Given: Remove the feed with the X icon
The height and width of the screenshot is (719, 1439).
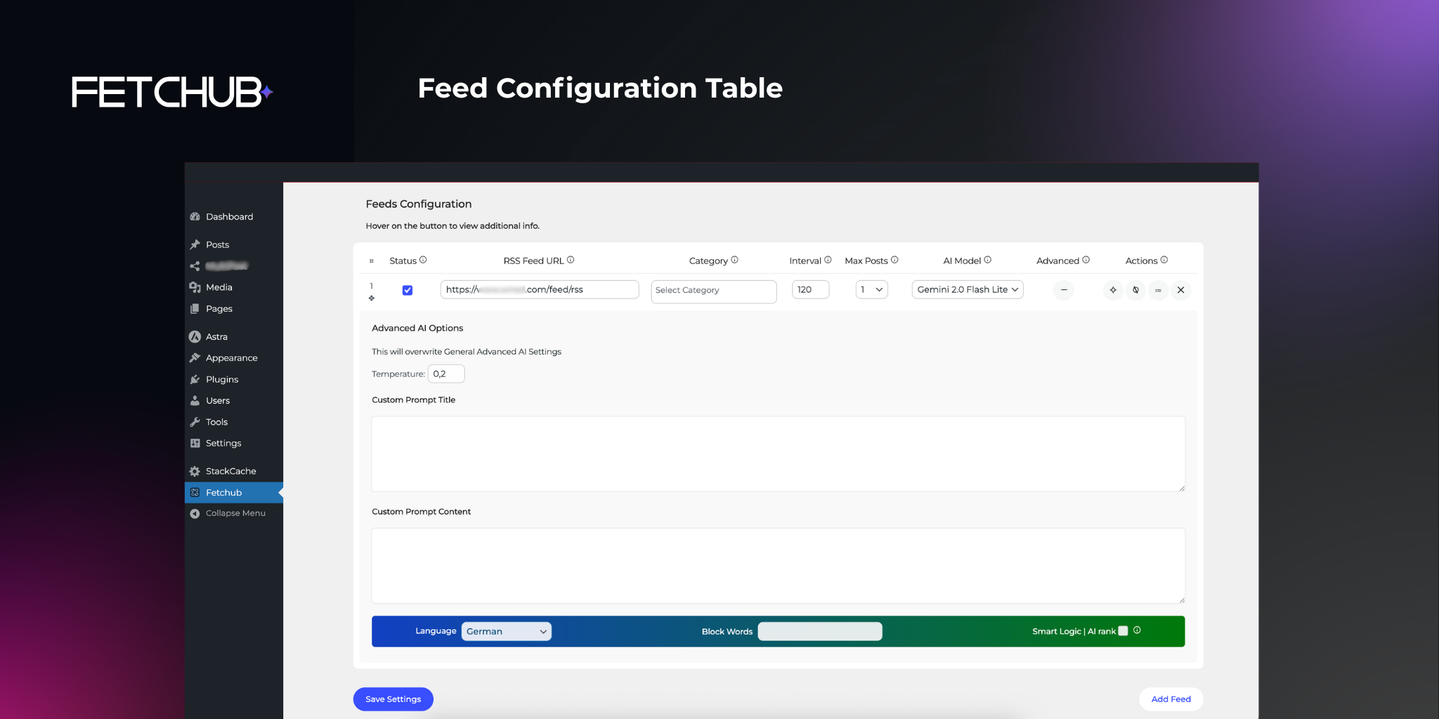Looking at the screenshot, I should (1181, 290).
